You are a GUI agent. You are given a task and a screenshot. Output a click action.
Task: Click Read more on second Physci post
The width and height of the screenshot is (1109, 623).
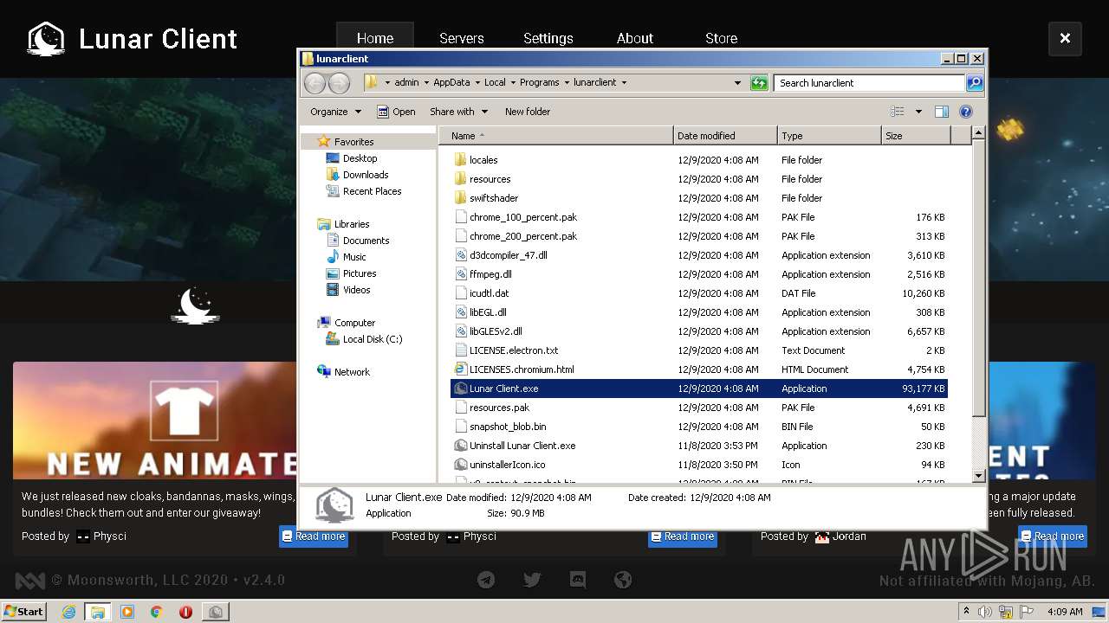pos(683,536)
